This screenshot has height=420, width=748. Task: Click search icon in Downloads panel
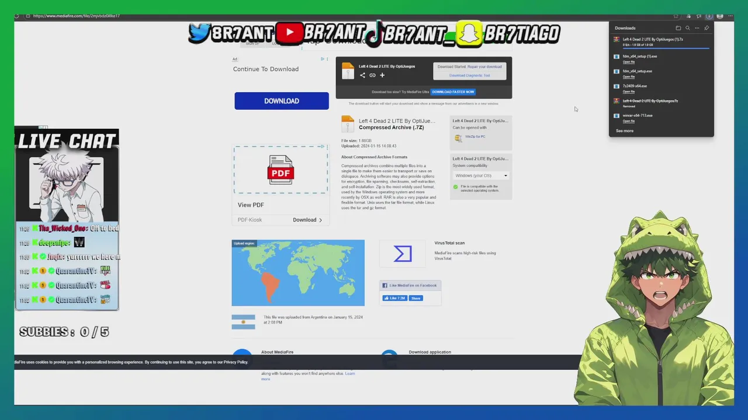coord(688,28)
